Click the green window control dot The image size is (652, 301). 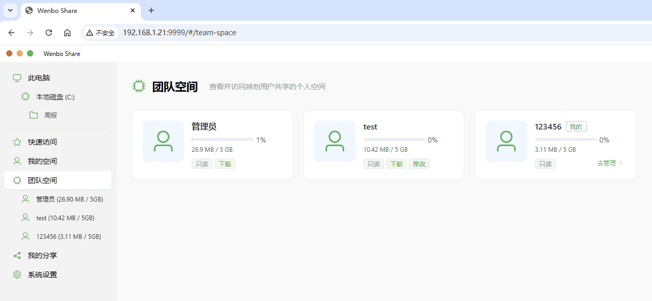30,53
